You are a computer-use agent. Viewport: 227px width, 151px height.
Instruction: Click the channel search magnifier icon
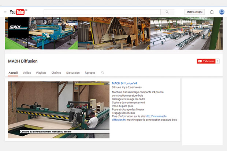point(103,73)
